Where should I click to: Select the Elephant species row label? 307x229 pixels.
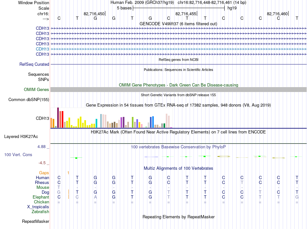(x=41, y=197)
